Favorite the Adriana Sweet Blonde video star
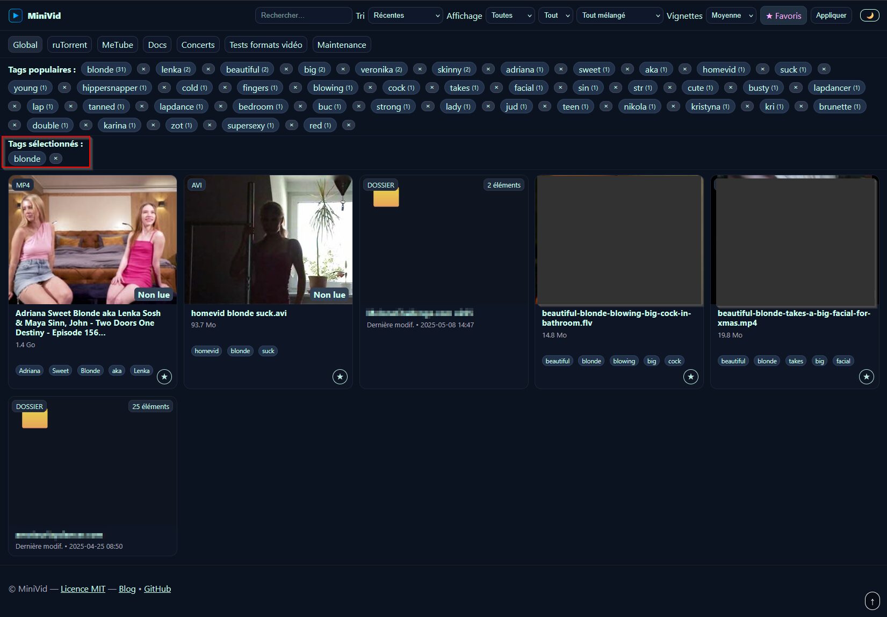Image resolution: width=887 pixels, height=617 pixels. (164, 377)
